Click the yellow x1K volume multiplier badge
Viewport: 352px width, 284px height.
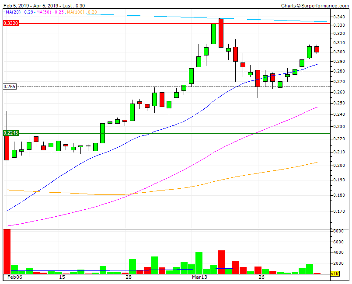click(x=335, y=274)
